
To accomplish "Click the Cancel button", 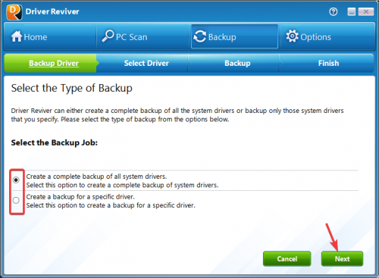I will [x=287, y=259].
